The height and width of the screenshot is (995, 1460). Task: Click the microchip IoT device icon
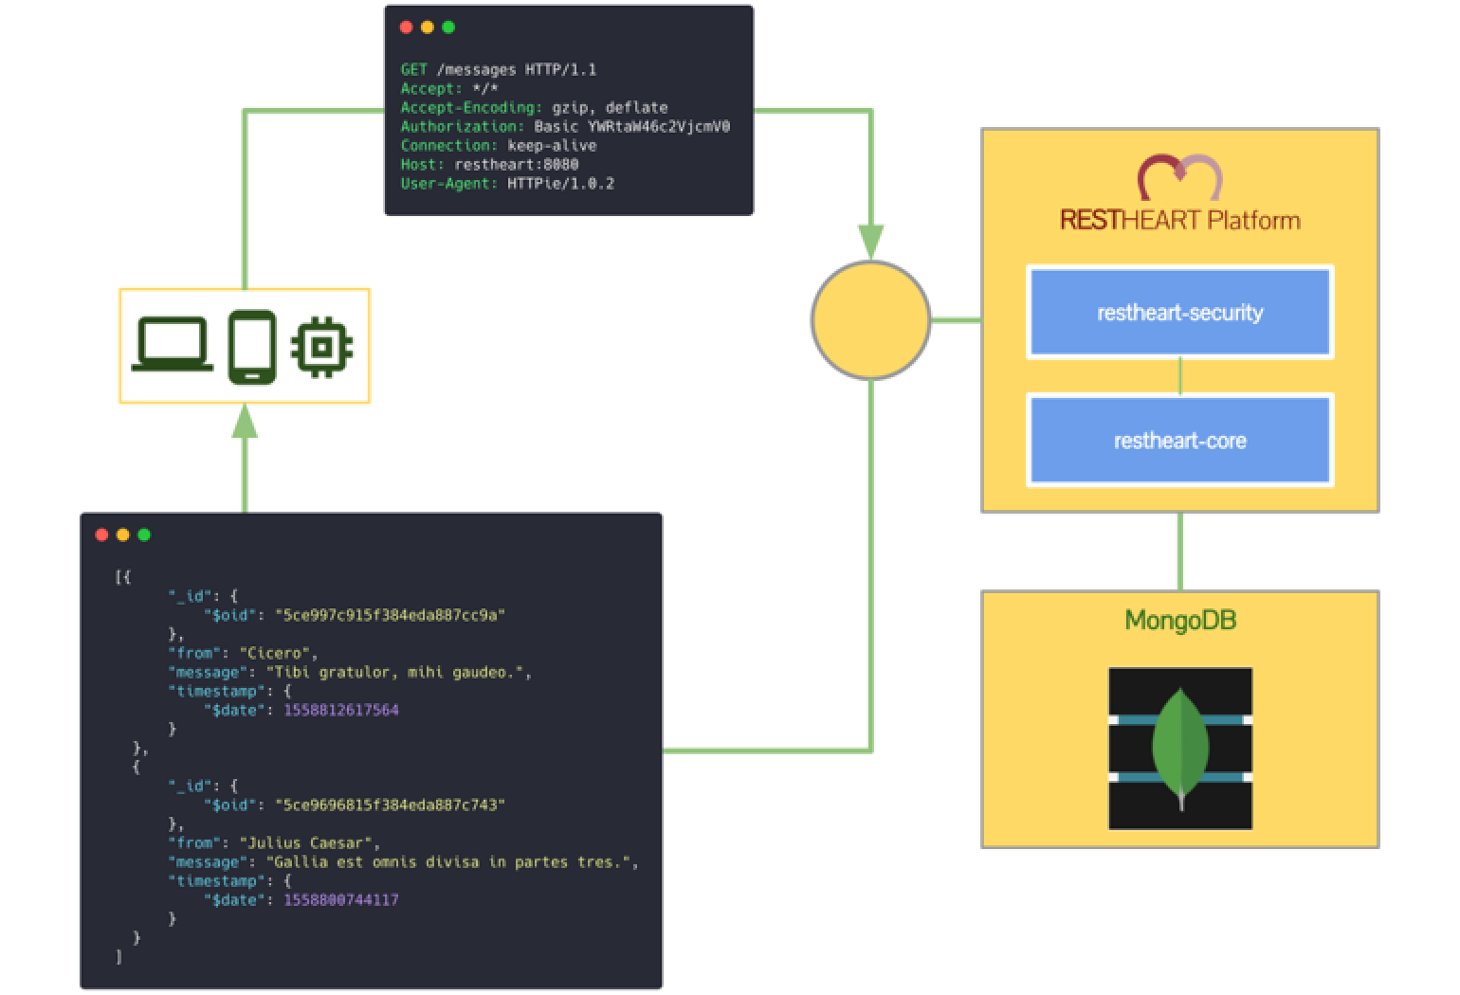click(322, 347)
